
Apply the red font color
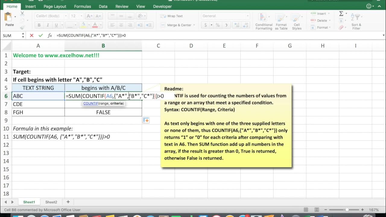coord(95,25)
